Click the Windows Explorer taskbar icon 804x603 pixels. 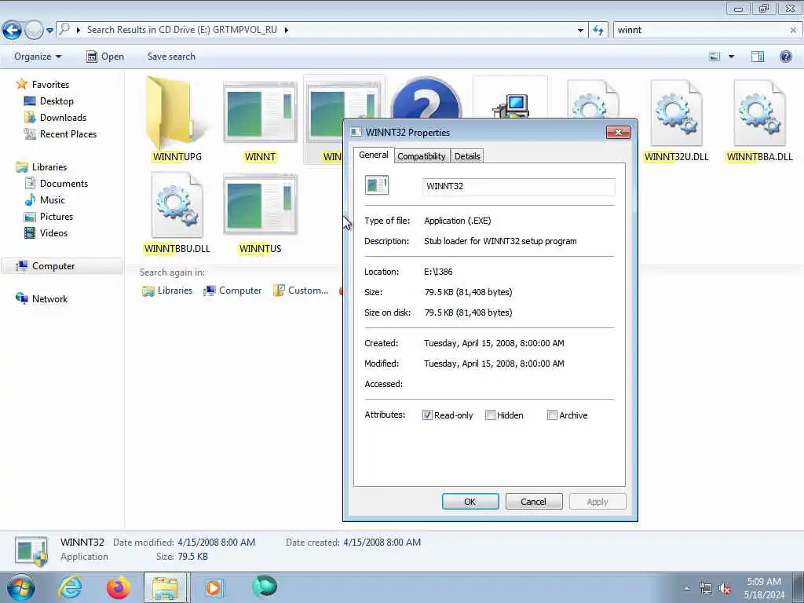166,587
